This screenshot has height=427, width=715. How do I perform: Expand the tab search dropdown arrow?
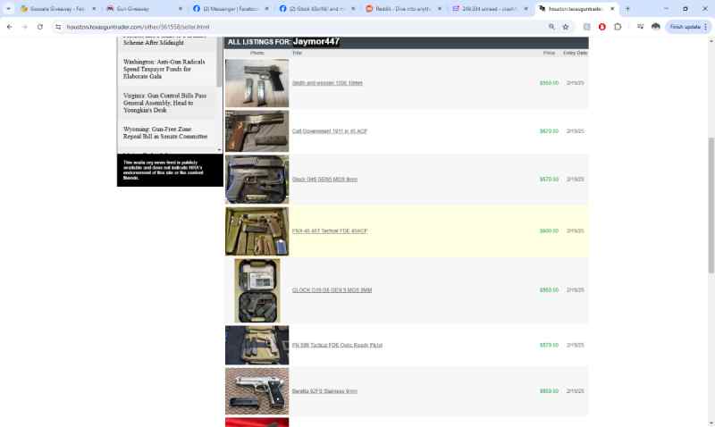click(8, 9)
